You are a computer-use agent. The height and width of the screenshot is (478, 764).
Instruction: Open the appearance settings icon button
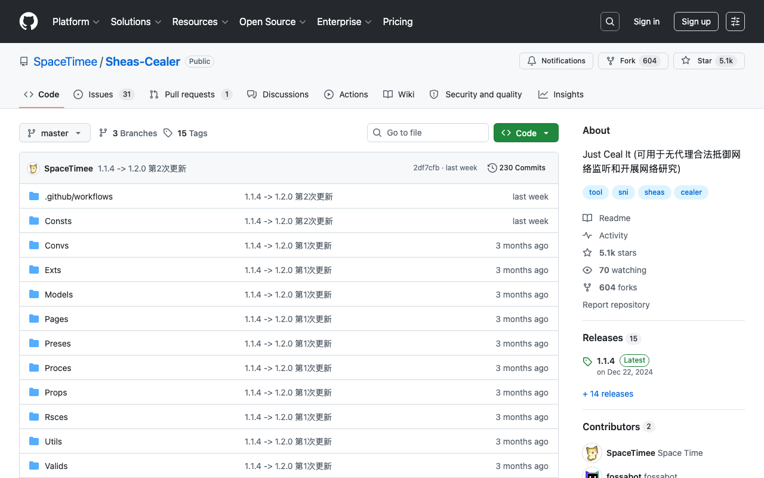tap(735, 22)
